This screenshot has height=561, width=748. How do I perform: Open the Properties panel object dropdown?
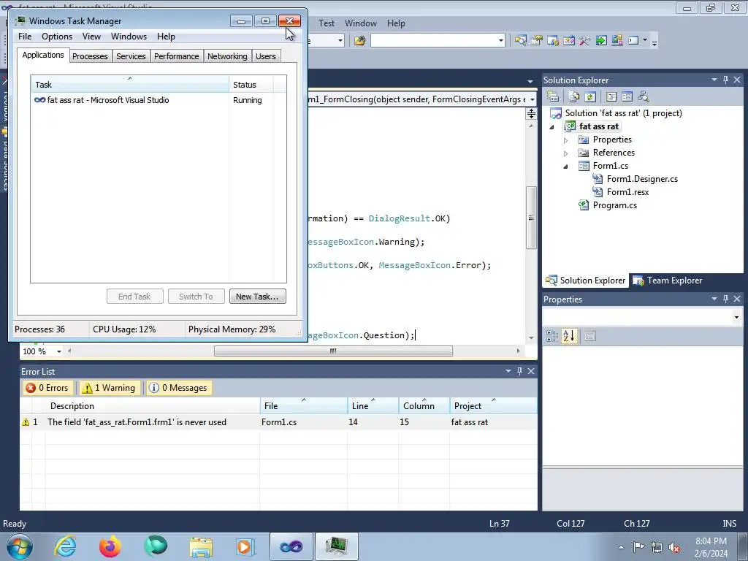pos(736,317)
